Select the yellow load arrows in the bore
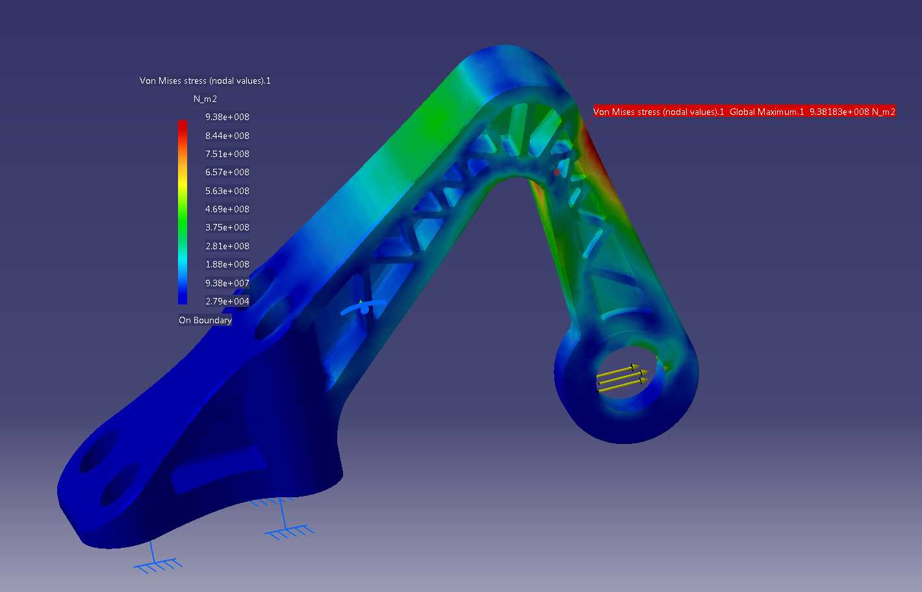The width and height of the screenshot is (922, 592). [622, 378]
